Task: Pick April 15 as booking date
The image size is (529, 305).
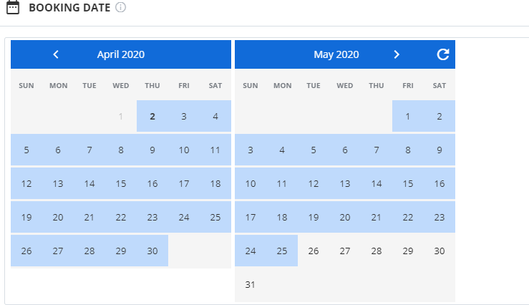Action: pyautogui.click(x=121, y=184)
